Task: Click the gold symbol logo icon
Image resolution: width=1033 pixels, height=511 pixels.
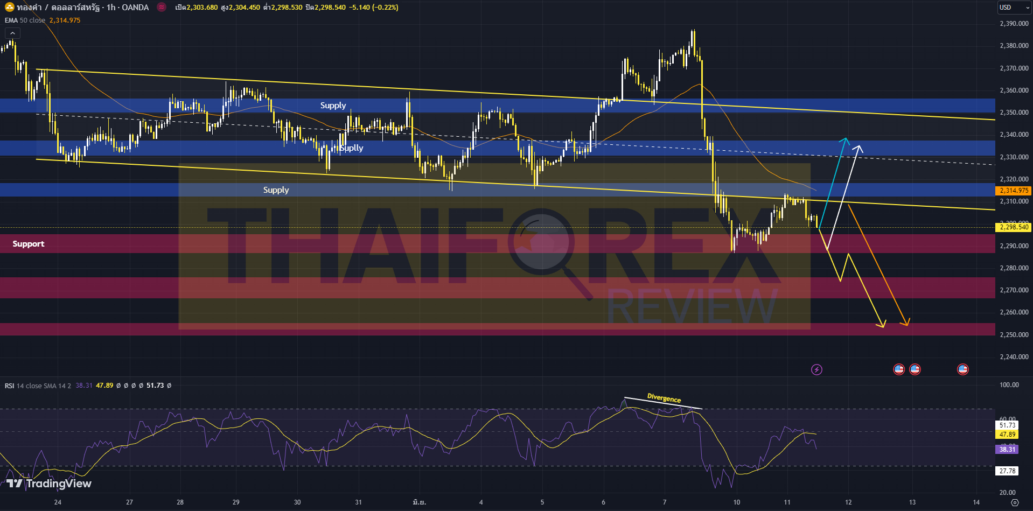Action: (x=9, y=7)
